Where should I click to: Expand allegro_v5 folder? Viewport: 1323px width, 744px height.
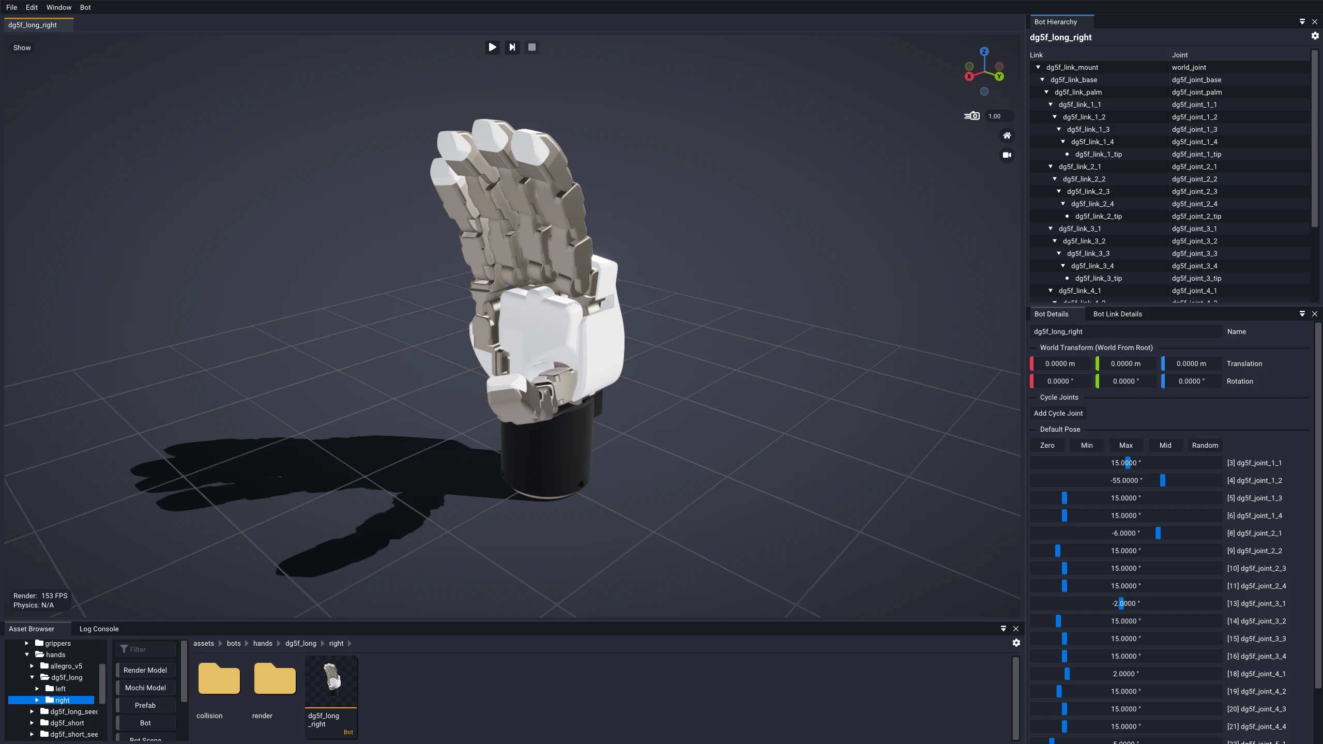pos(32,666)
